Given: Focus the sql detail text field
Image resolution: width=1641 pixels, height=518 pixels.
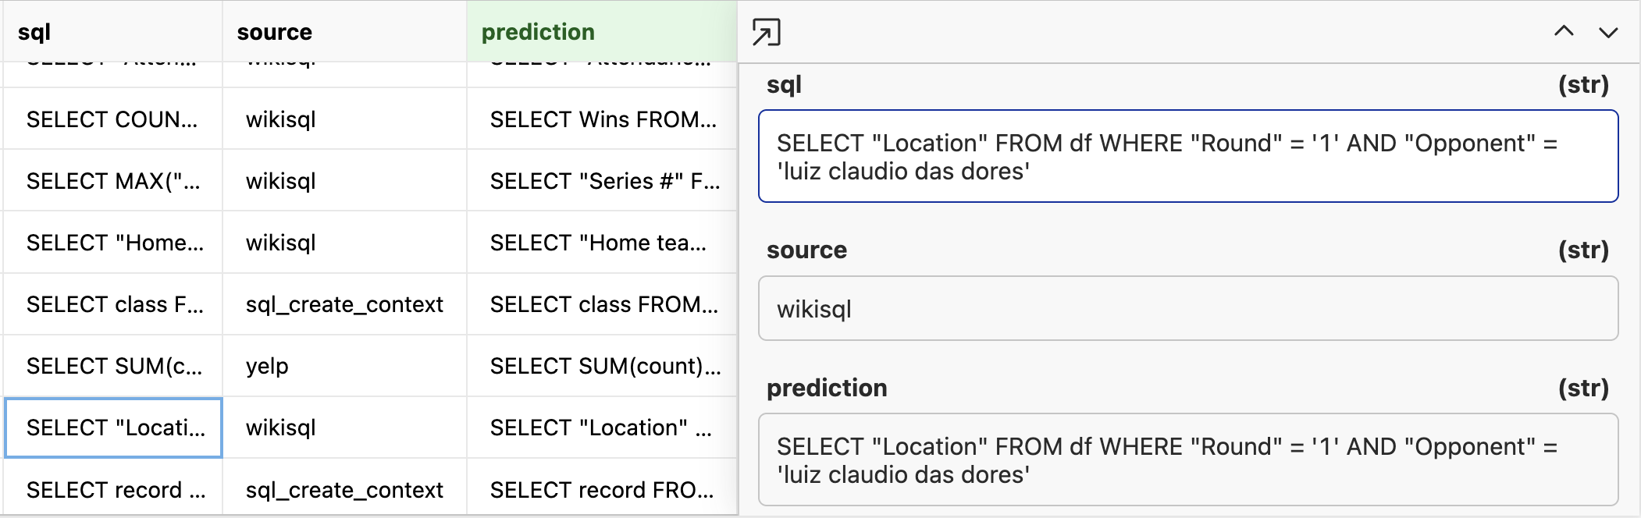Looking at the screenshot, I should pos(1188,156).
